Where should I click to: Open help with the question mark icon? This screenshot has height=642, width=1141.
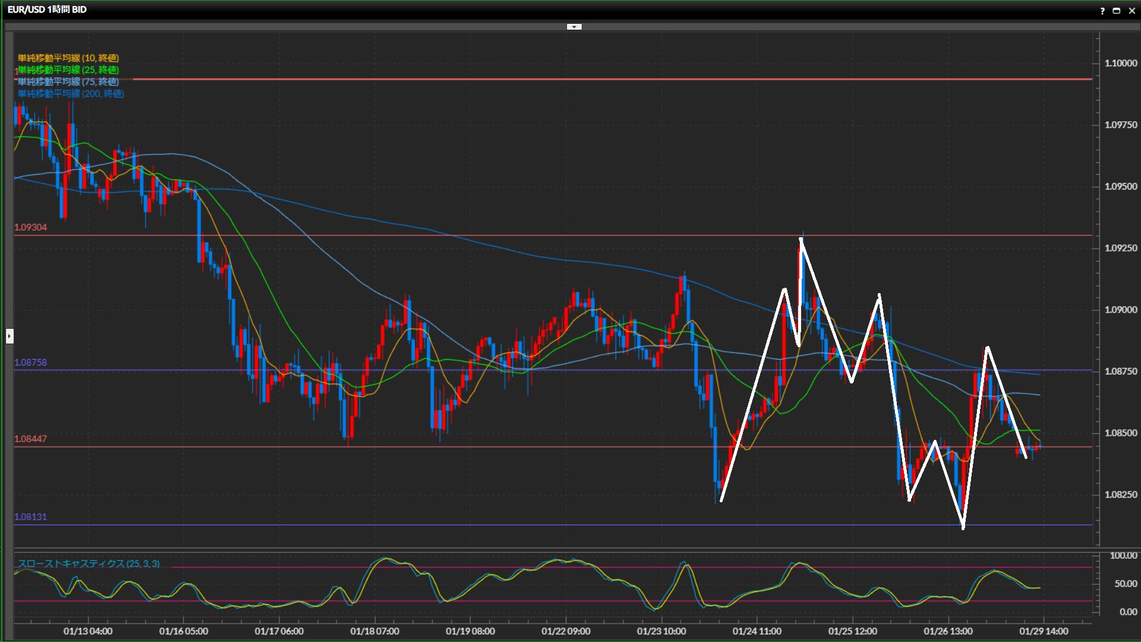point(1102,11)
